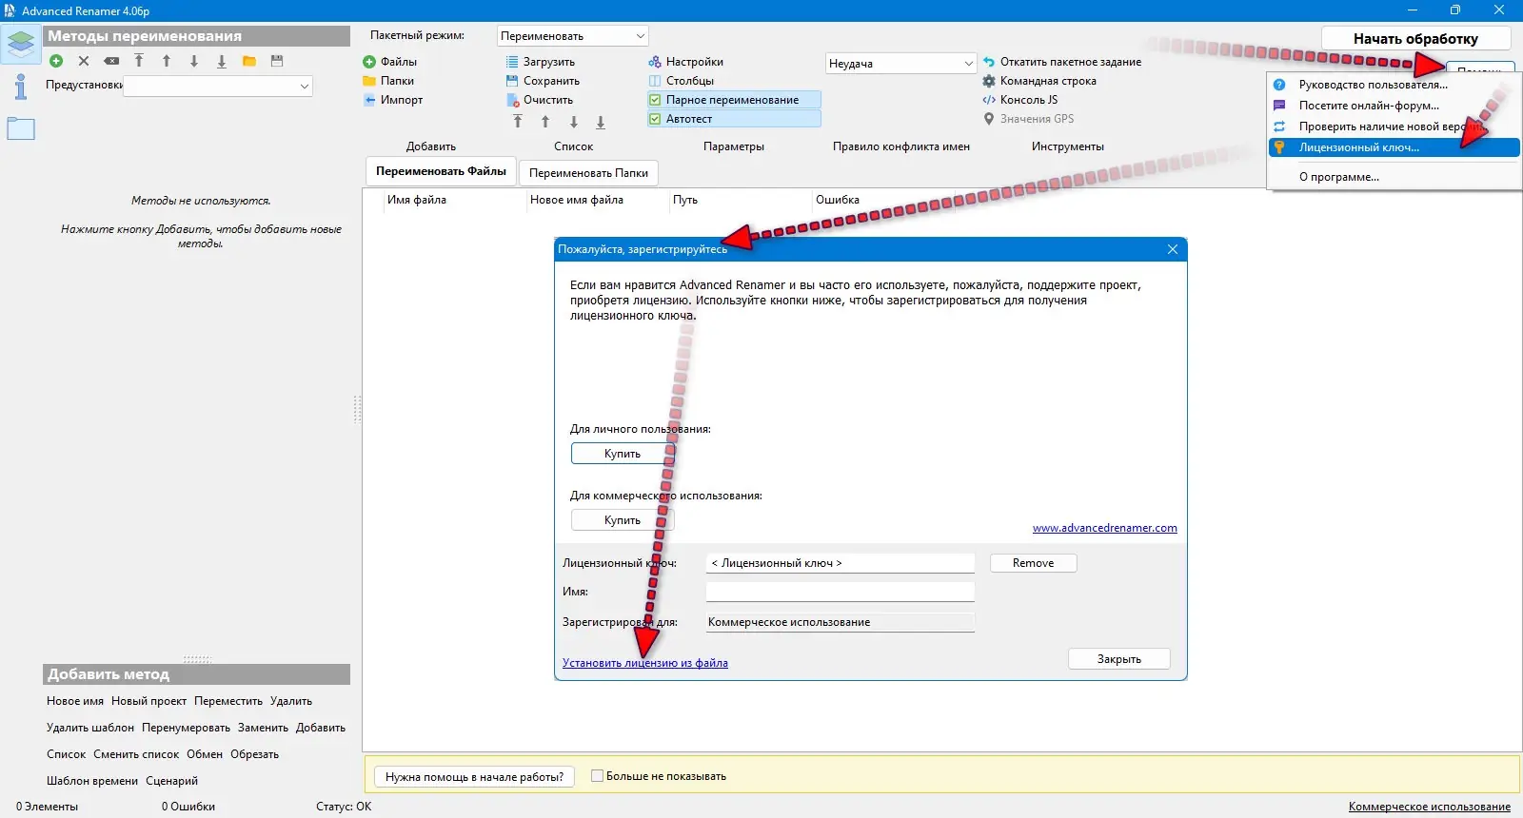
Task: Click the Коммерческое использование status bar link
Action: (1430, 807)
